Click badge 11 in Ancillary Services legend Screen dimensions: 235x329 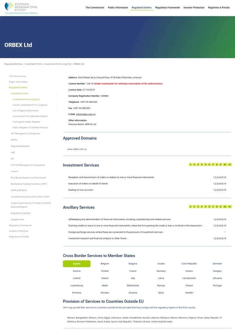click(x=230, y=207)
